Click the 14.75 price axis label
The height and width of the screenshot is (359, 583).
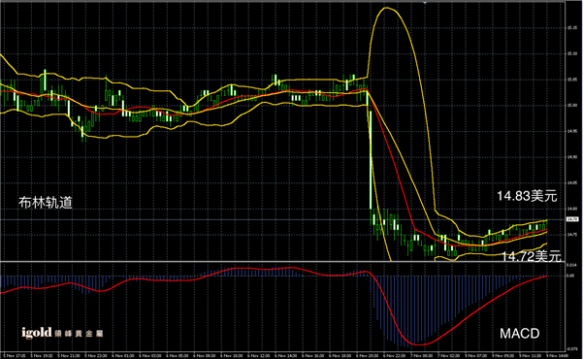point(572,235)
